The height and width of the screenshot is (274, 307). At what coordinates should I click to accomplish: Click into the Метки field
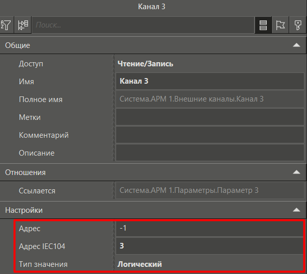click(x=210, y=117)
